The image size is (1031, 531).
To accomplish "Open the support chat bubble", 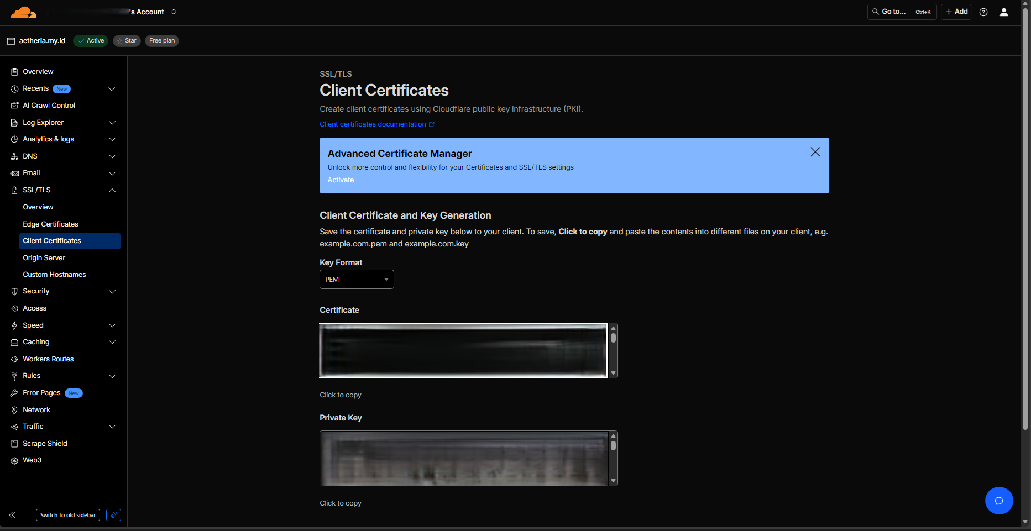I will point(999,501).
